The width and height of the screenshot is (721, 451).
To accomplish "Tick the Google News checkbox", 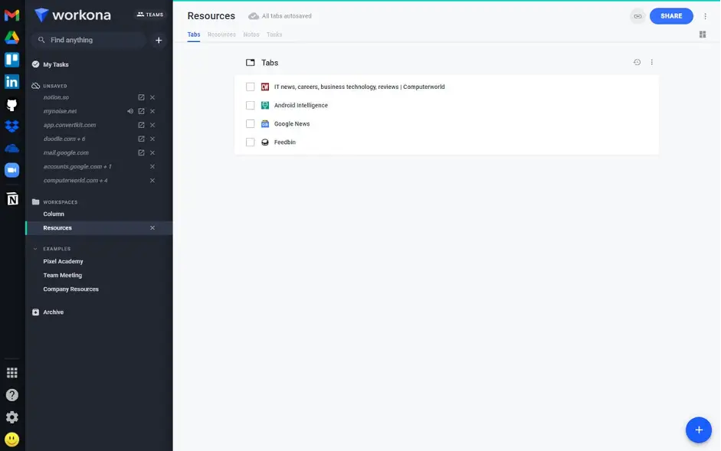I will (x=250, y=124).
